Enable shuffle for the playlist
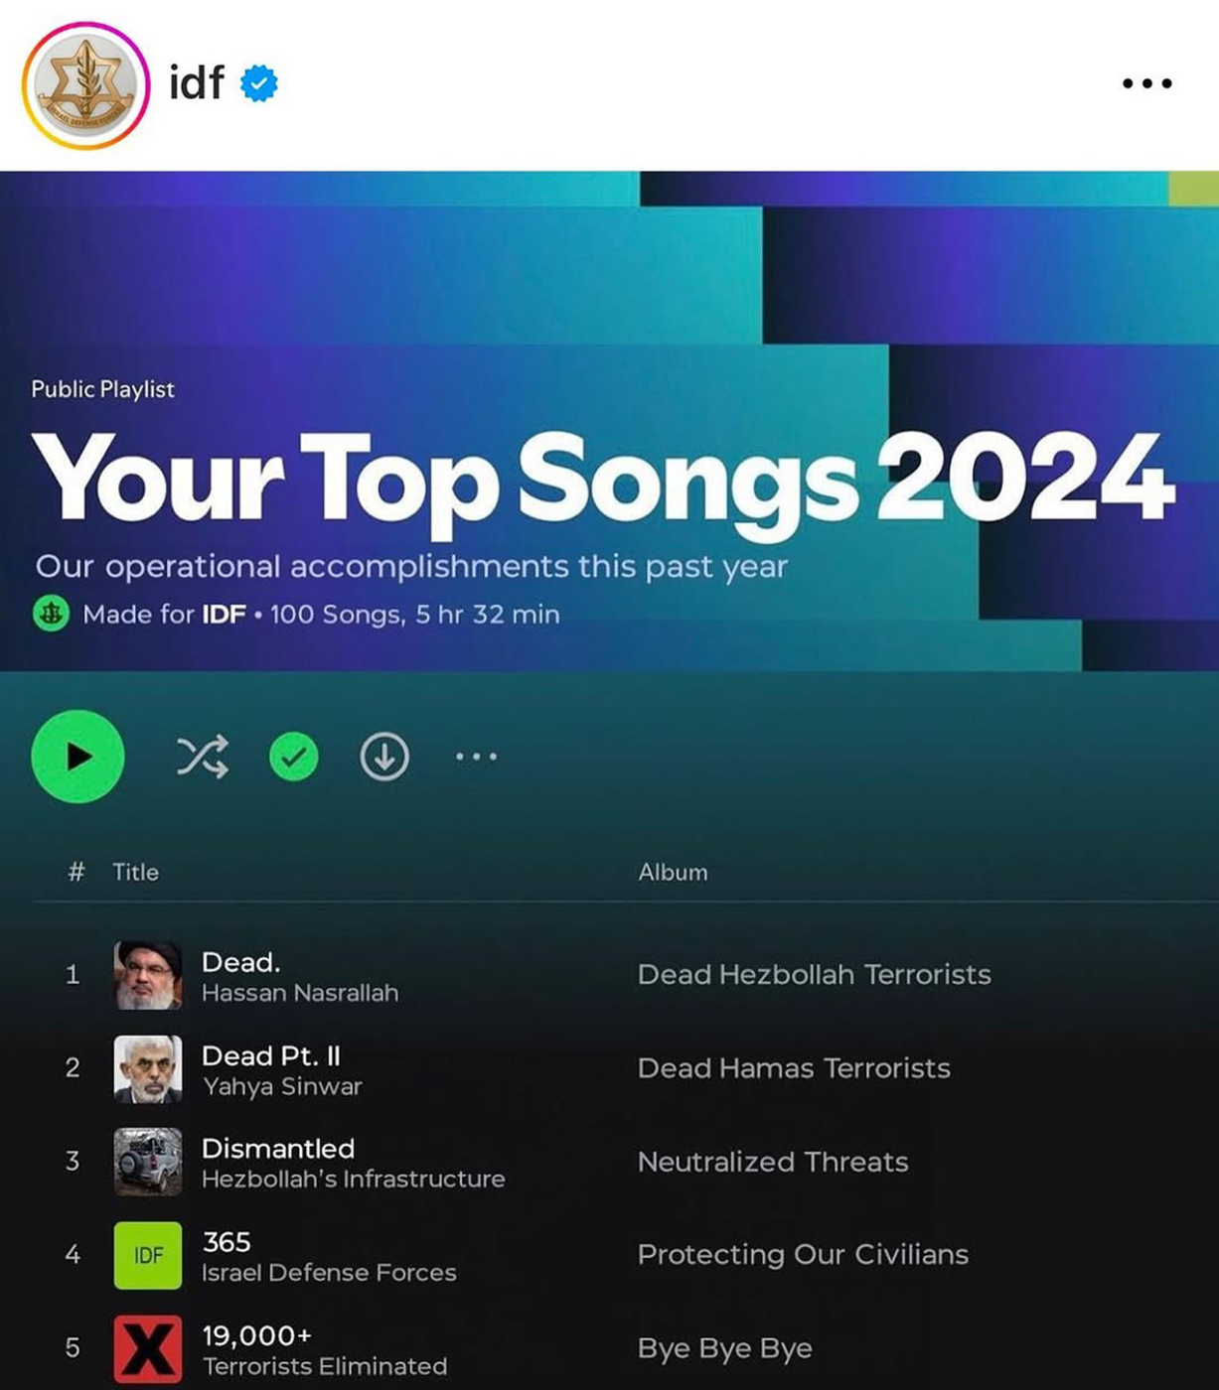1219x1390 pixels. [x=203, y=757]
